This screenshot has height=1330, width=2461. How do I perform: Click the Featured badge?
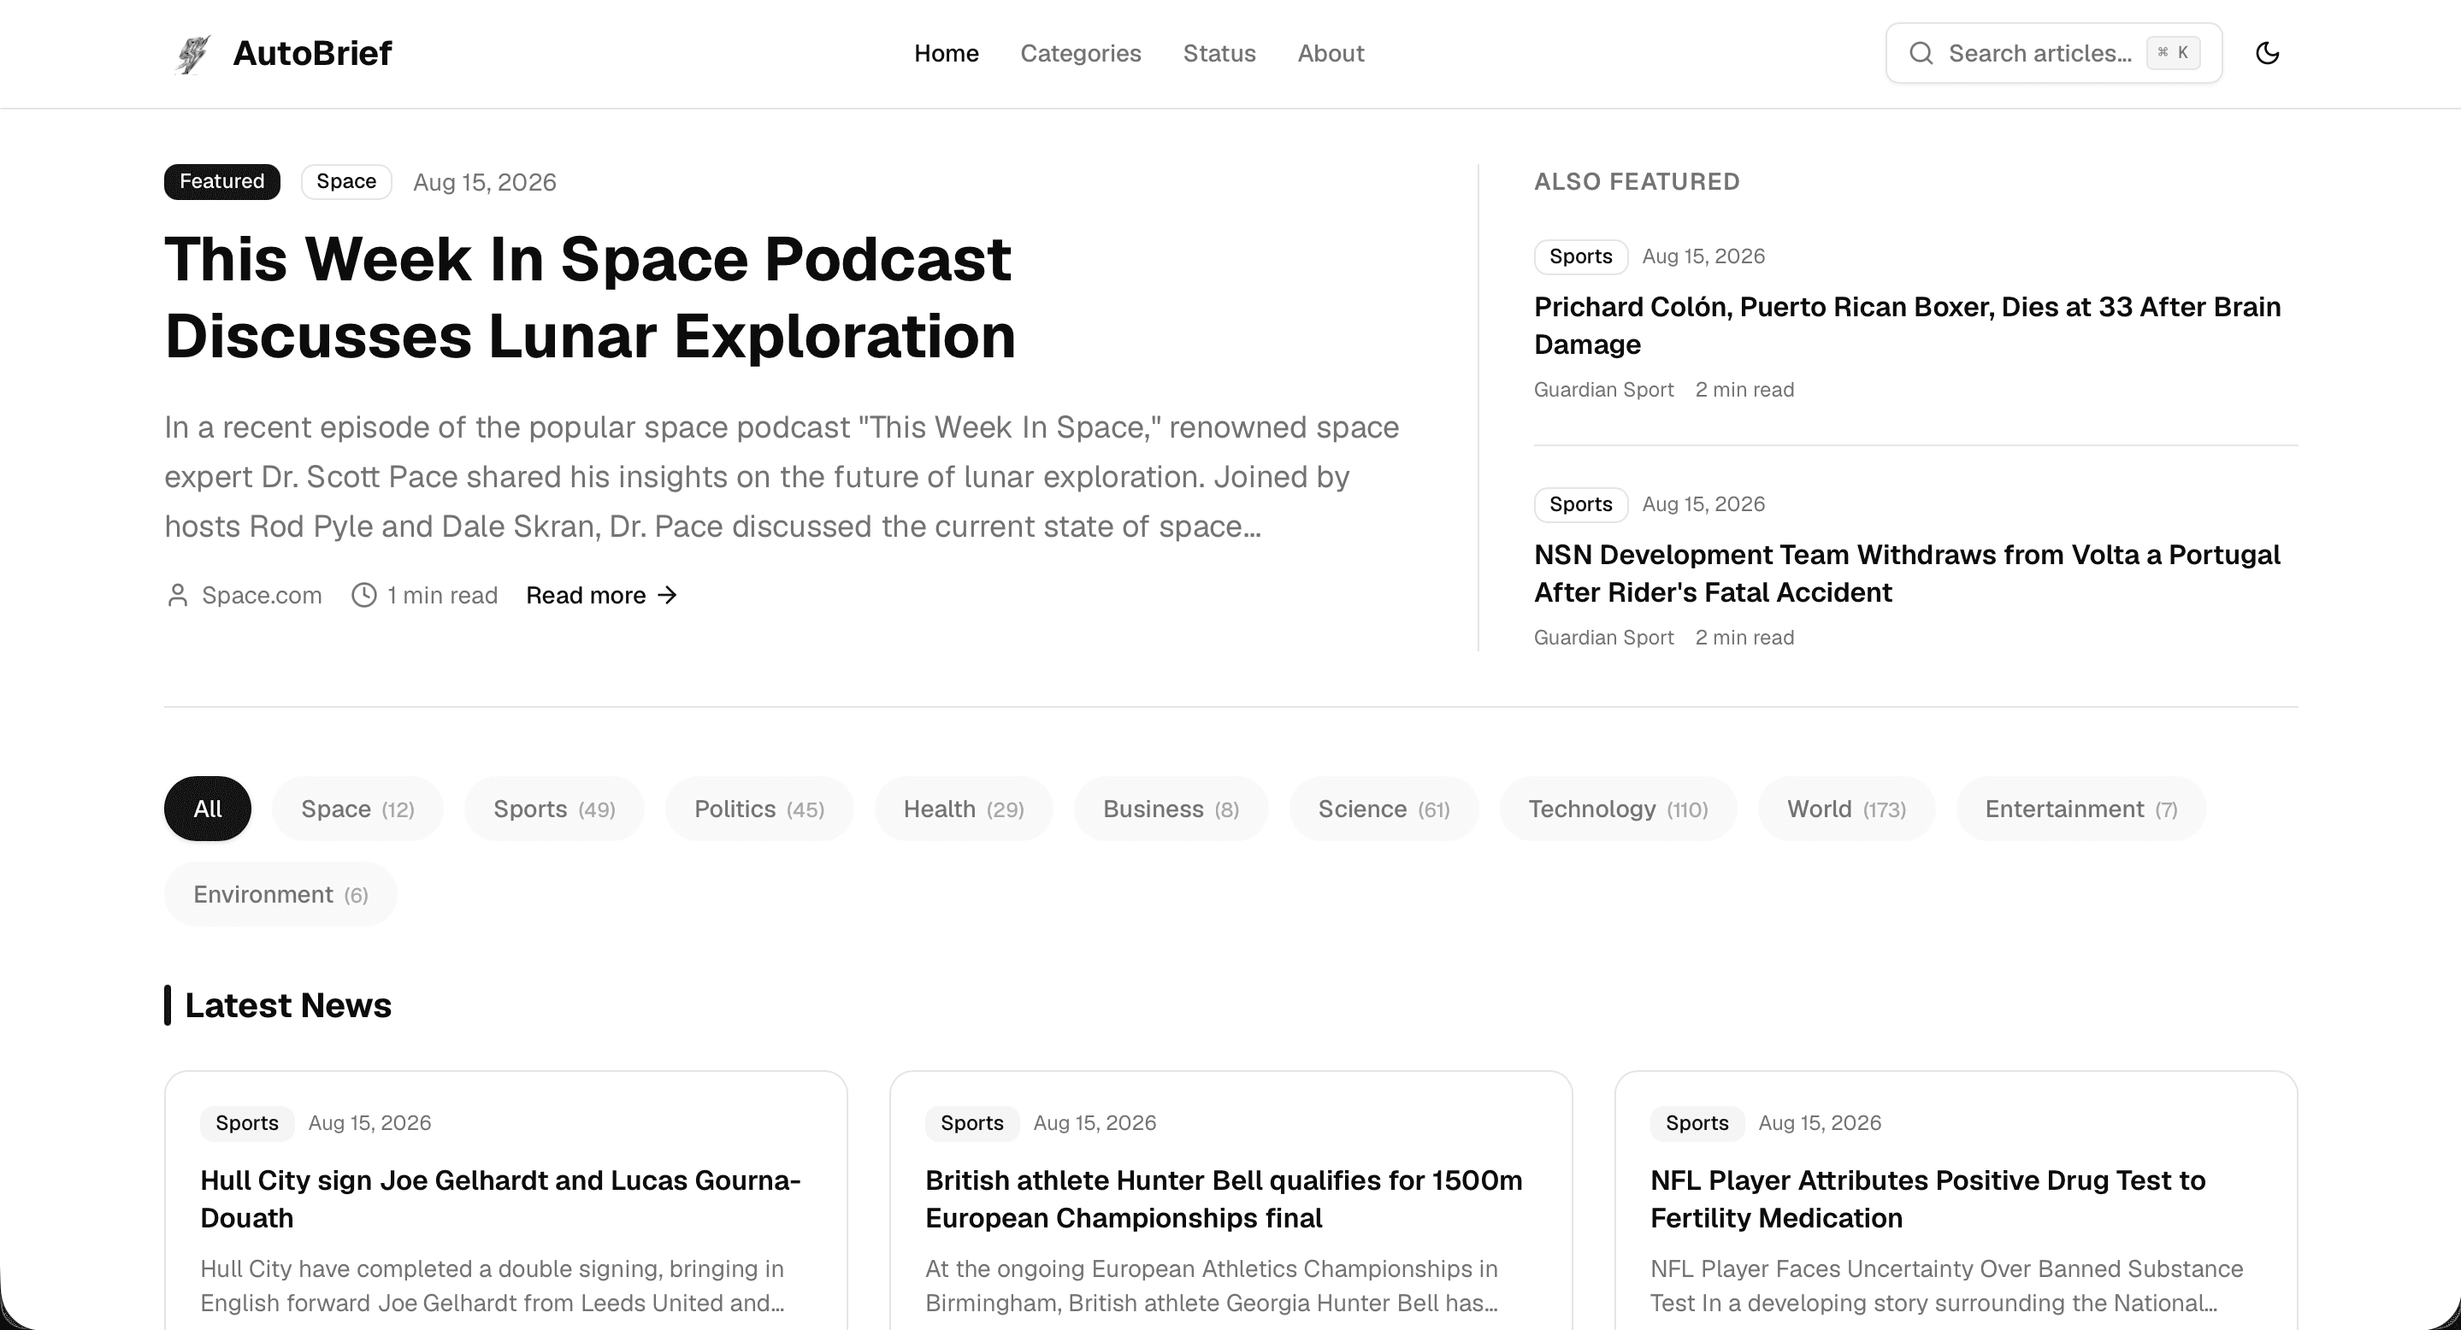tap(221, 181)
